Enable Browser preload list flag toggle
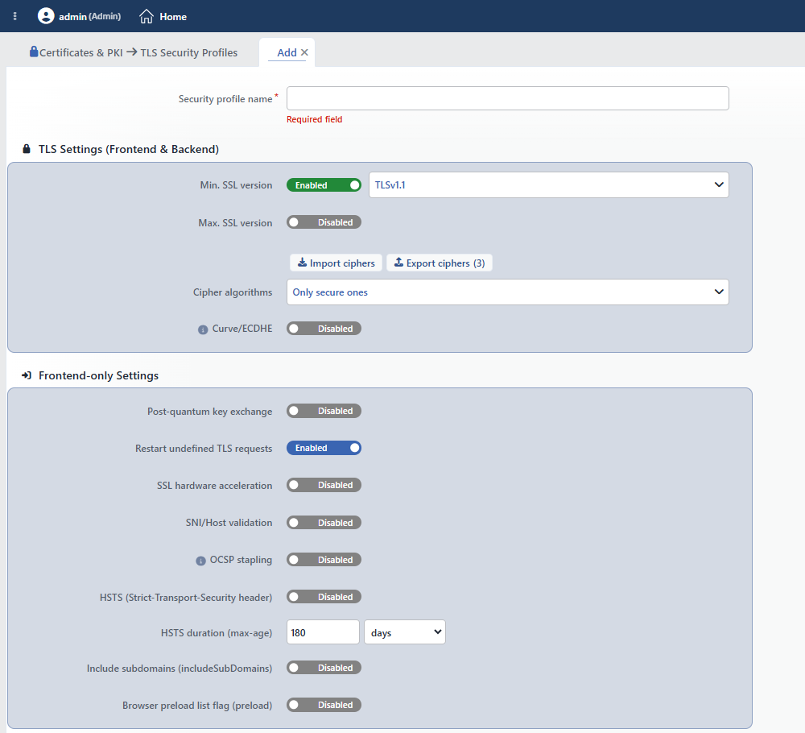Viewport: 805px width, 733px height. [x=324, y=705]
